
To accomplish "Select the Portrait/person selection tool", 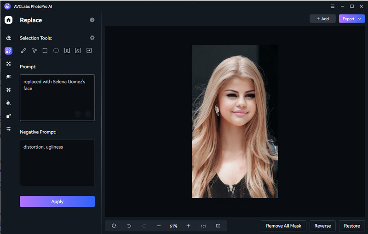I will tap(67, 50).
